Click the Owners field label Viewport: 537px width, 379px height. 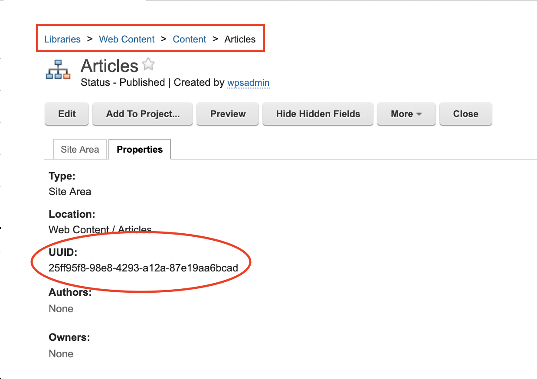[x=69, y=337]
